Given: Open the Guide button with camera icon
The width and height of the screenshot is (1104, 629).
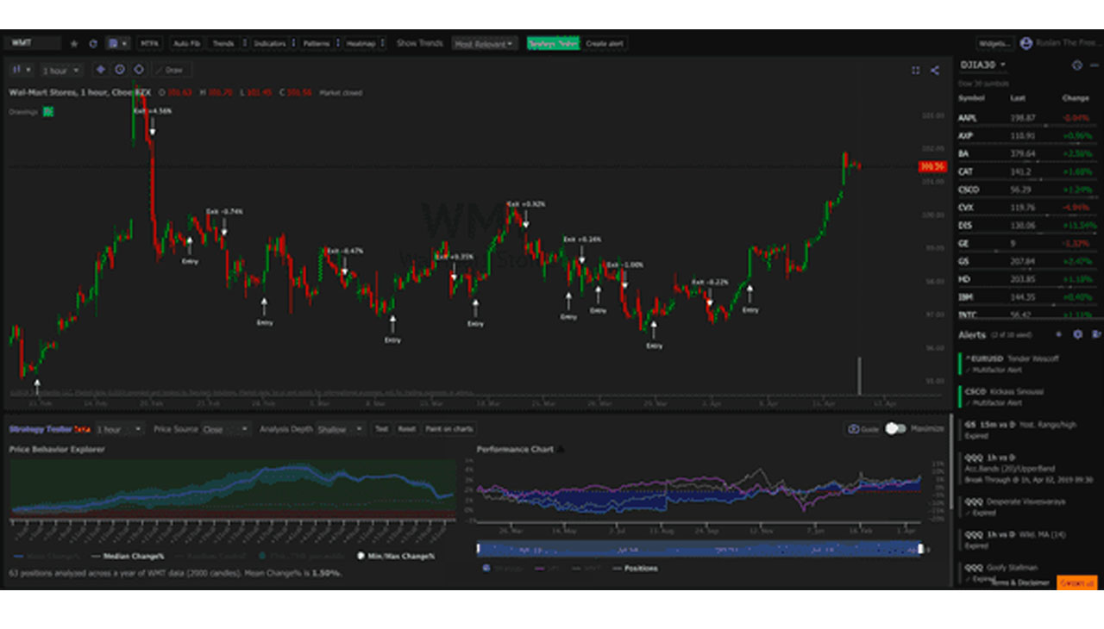Looking at the screenshot, I should click(x=862, y=429).
